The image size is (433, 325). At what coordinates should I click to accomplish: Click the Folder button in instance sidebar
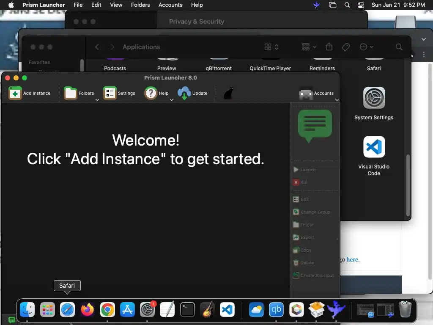[x=304, y=225]
